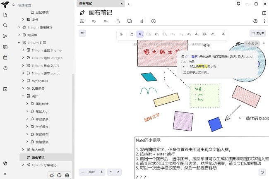Toggle the right pane visibility

coord(264,13)
